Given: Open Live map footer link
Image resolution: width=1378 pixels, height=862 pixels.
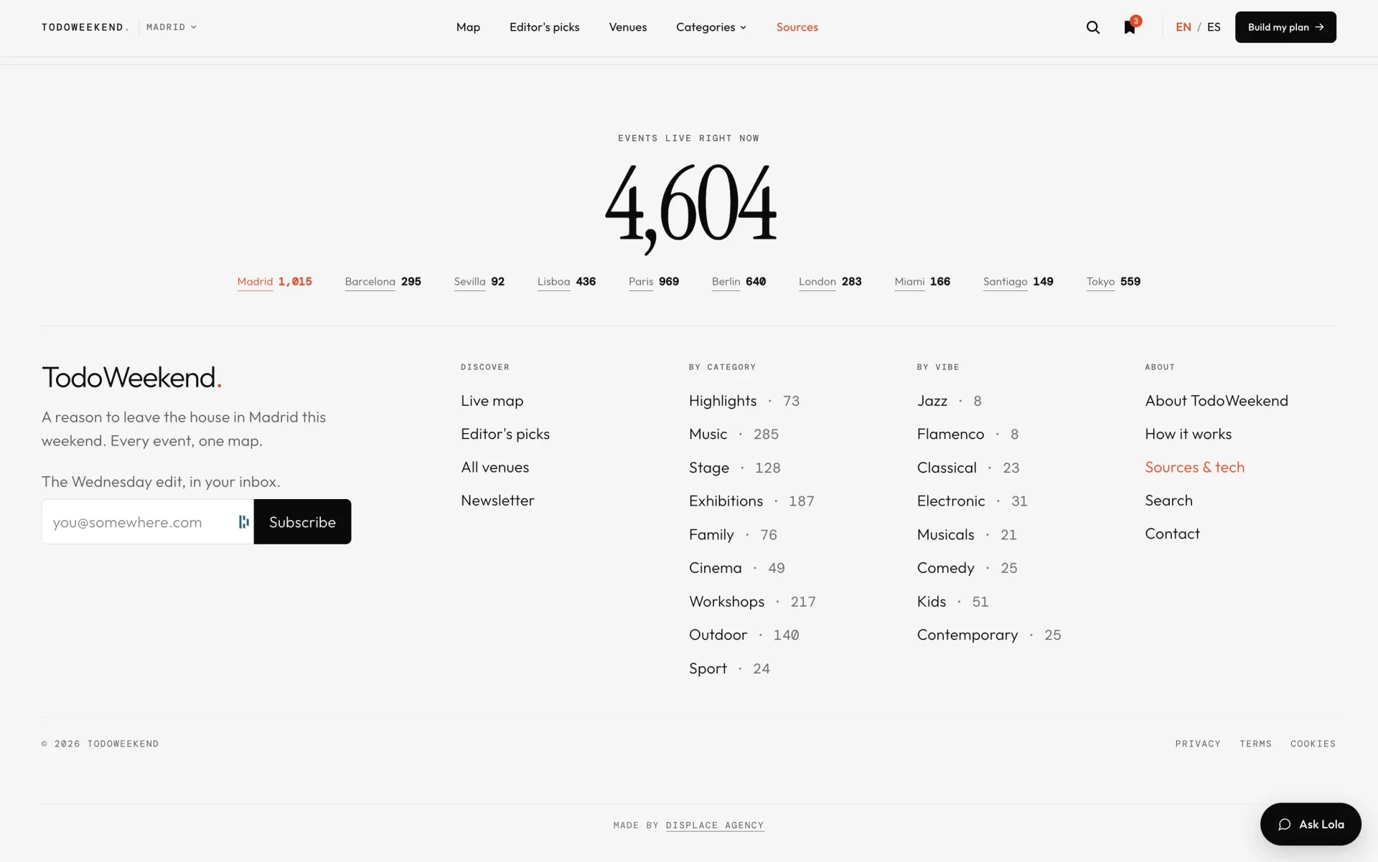Looking at the screenshot, I should 492,401.
